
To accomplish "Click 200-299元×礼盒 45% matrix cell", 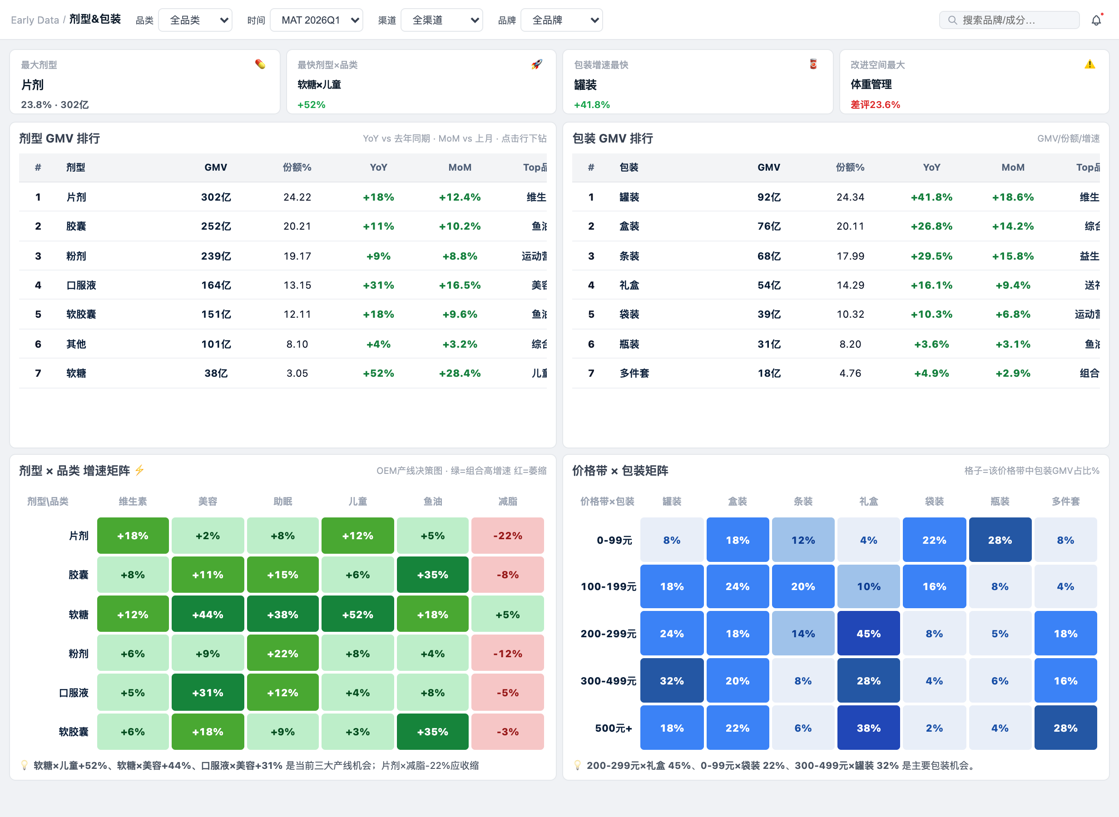I will pyautogui.click(x=869, y=634).
